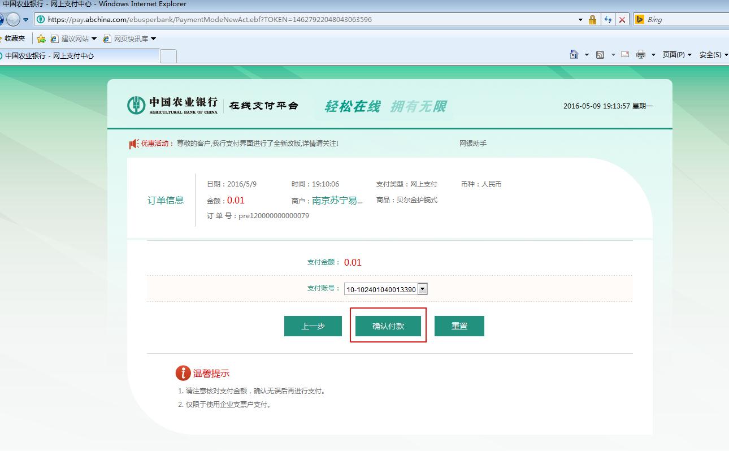
Task: Open recent pages dropdown beside navigation arrows
Action: pyautogui.click(x=25, y=20)
